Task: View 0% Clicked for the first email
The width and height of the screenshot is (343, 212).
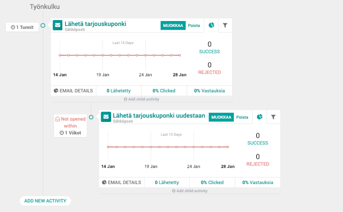Action: click(x=164, y=90)
